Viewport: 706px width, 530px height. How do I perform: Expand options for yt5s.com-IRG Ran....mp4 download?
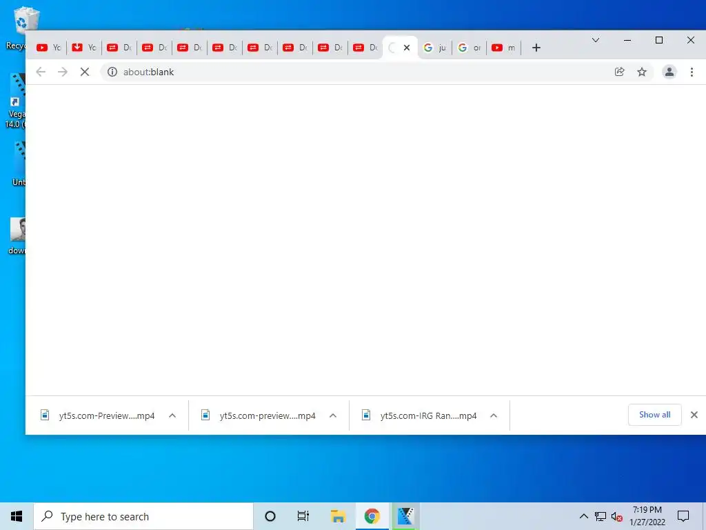pyautogui.click(x=494, y=415)
